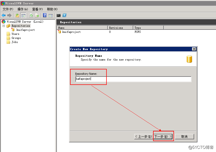Click the FSFS type cell
The width and height of the screenshot is (216, 152).
point(138,32)
